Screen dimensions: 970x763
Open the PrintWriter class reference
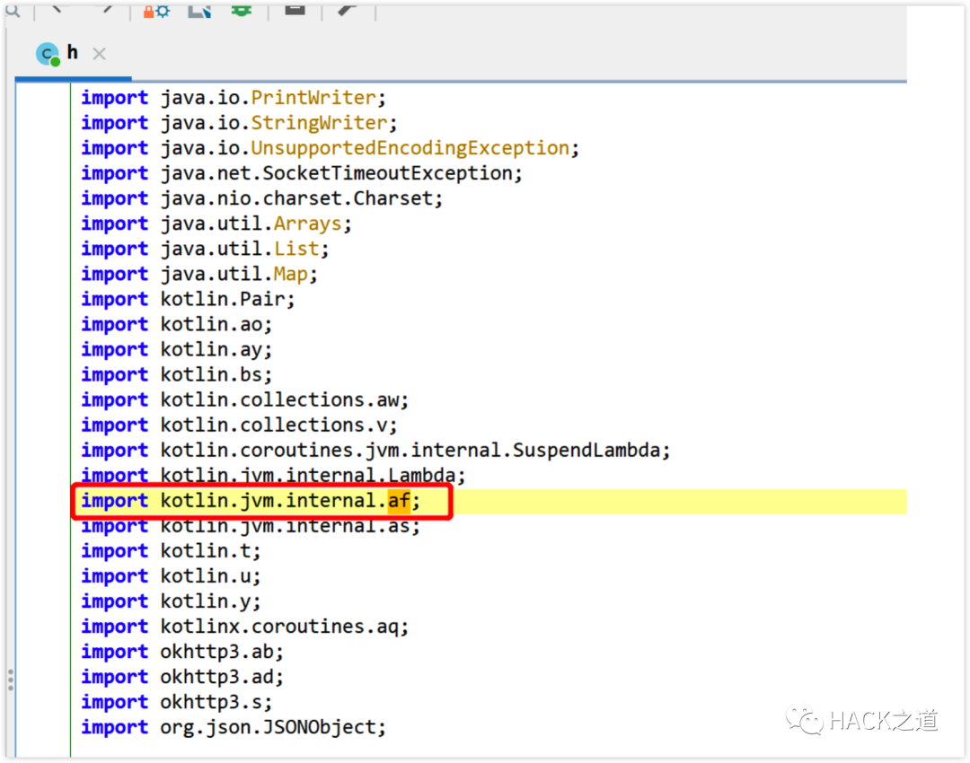[313, 98]
